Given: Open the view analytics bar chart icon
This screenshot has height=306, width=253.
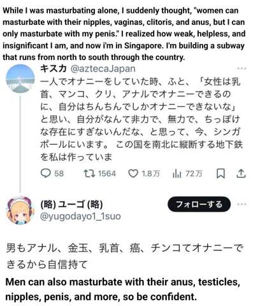Looking at the screenshot, I should click(x=177, y=173).
